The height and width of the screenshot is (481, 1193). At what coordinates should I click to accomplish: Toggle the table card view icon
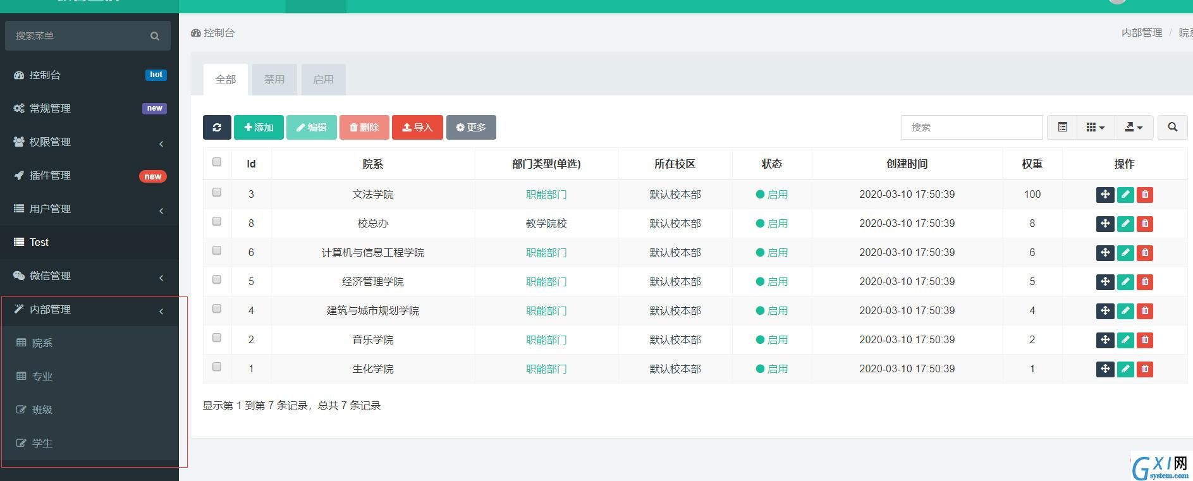pyautogui.click(x=1063, y=127)
